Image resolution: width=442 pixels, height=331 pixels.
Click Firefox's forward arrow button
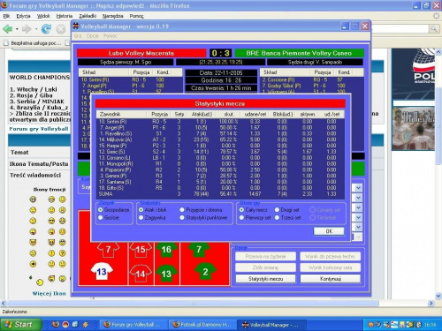point(27,29)
